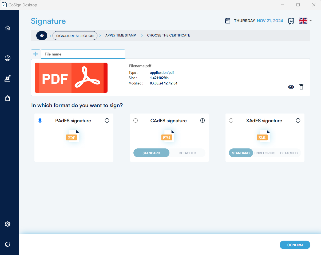This screenshot has height=255, width=321.
Task: Delete Filename.pdf using the trash icon
Action: (301, 87)
